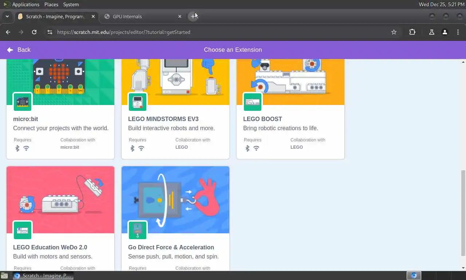Click the date and time clock

[442, 4]
